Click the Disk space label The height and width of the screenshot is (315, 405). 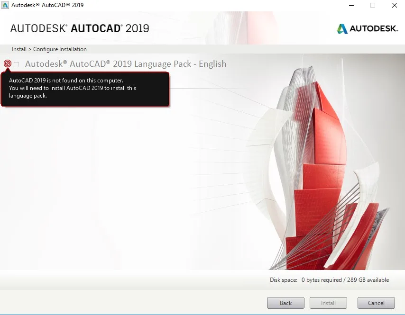284,280
